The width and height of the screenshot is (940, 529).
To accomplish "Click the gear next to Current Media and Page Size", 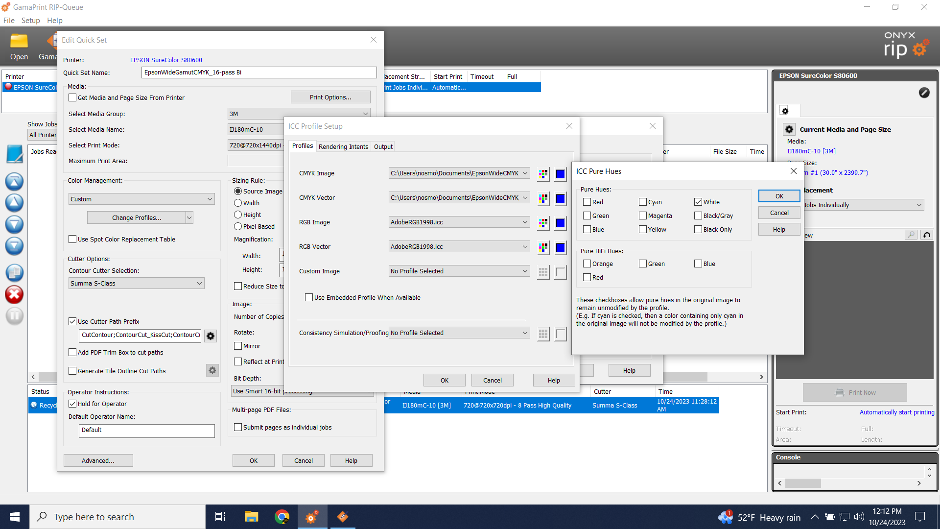I will click(789, 129).
